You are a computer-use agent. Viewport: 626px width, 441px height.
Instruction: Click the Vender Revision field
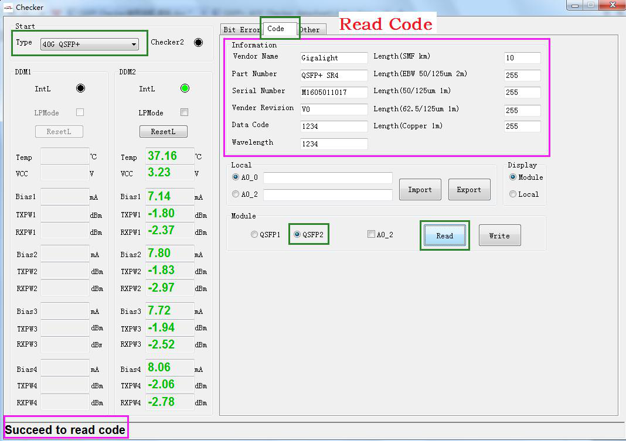click(x=334, y=110)
